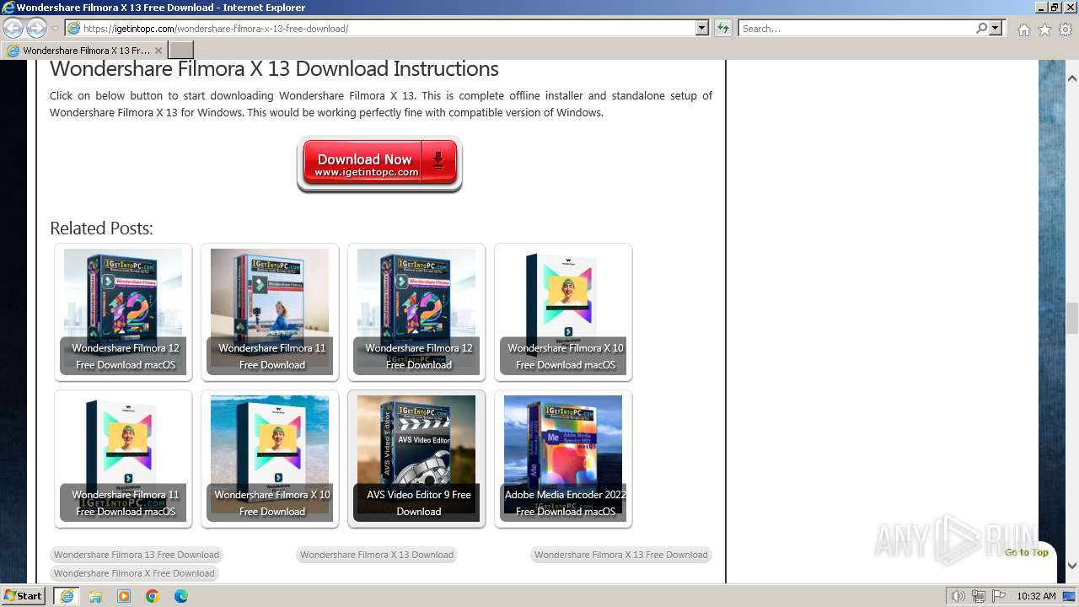
Task: Click the search magnifier icon
Action: click(981, 29)
